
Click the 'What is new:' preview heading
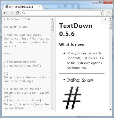pos(72,45)
